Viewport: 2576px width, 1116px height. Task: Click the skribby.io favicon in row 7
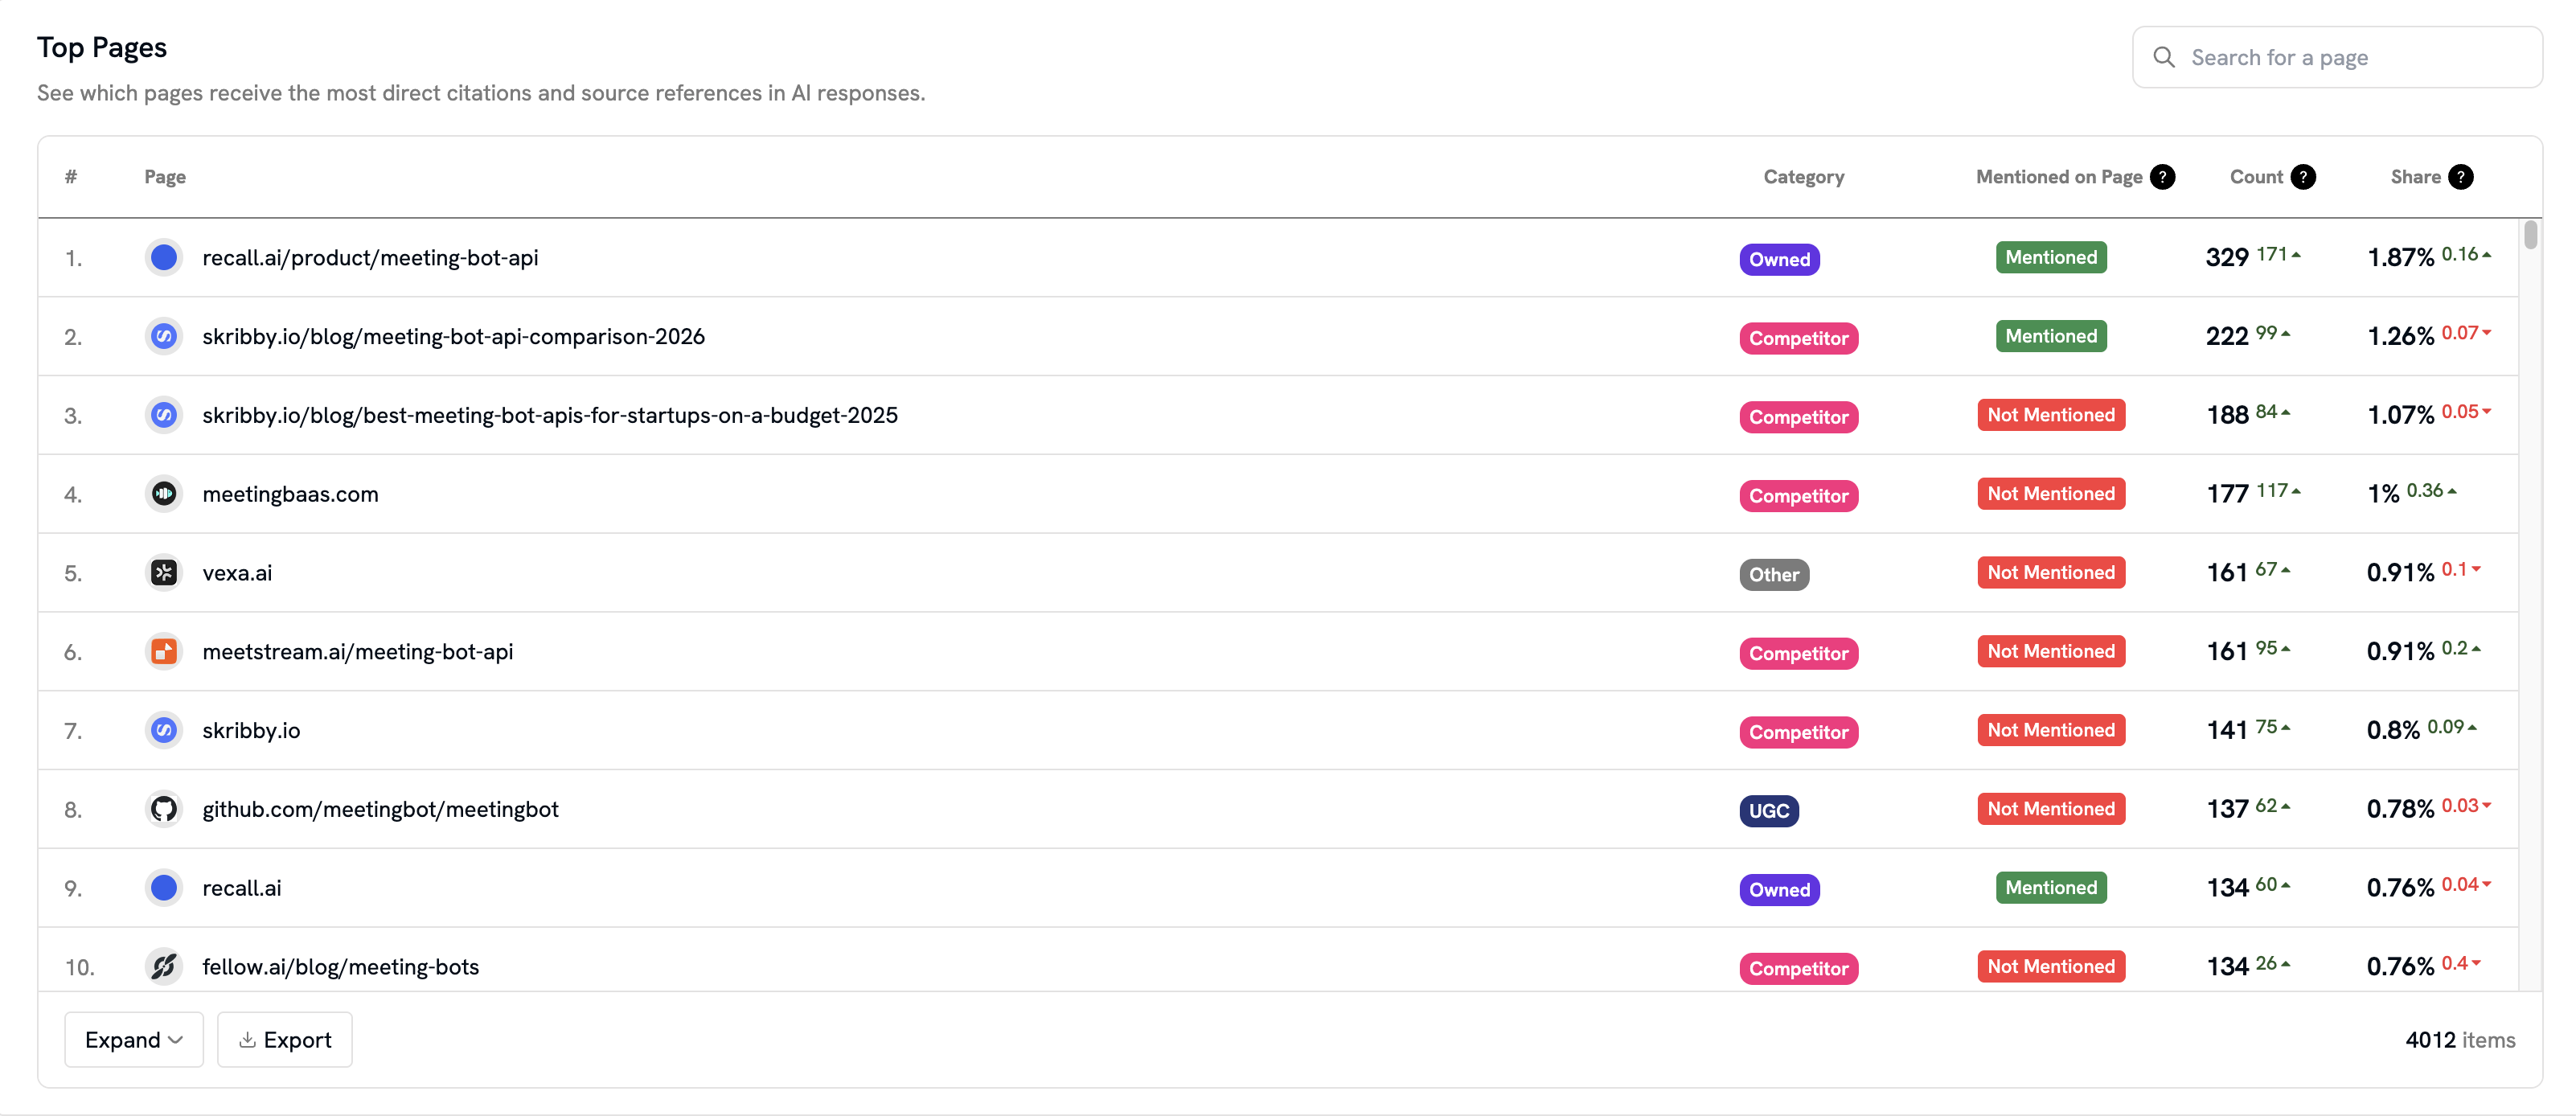[164, 730]
